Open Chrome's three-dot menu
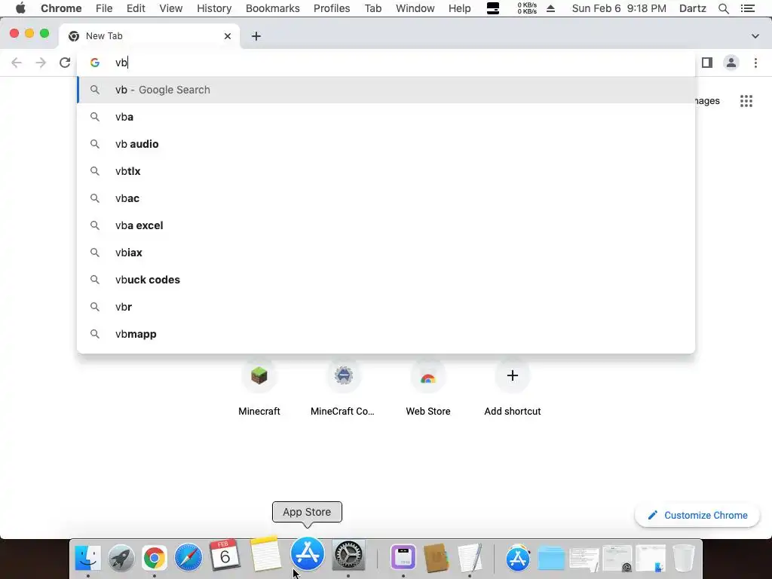 (x=755, y=63)
